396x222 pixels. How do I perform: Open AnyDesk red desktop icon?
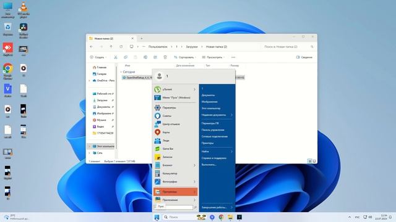8,49
